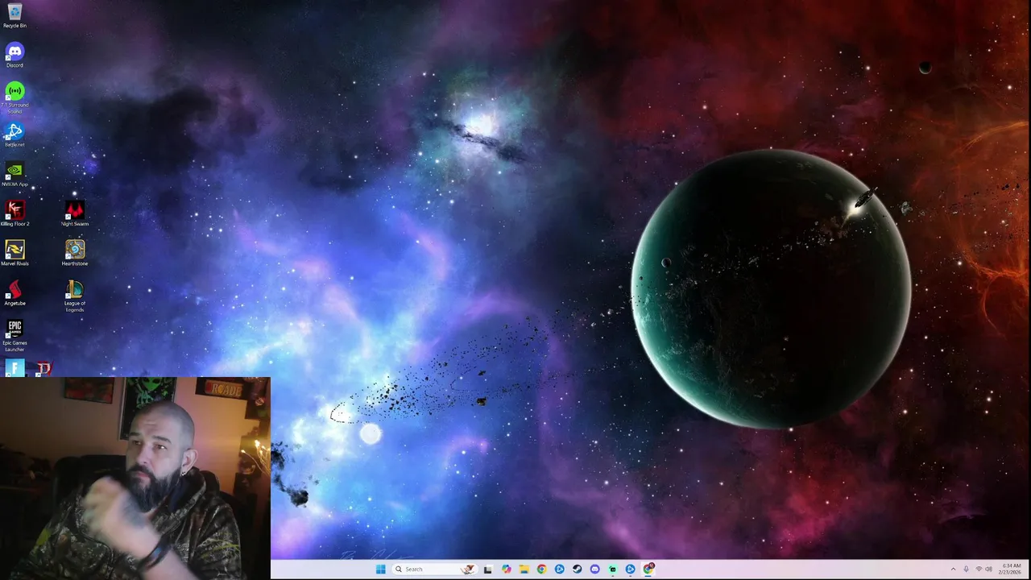
Task: Select the Angetube desktop shortcut
Action: coord(14,293)
